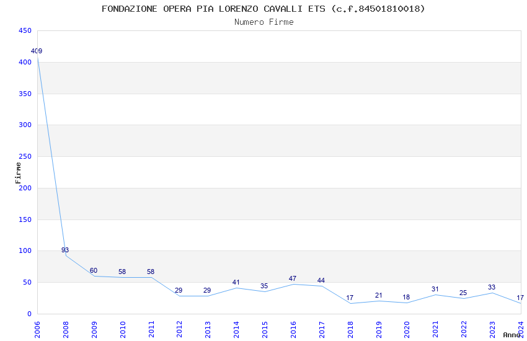This screenshot has height=341, width=527.
Task: Pick the year 2010 on the x-axis
Action: click(123, 329)
